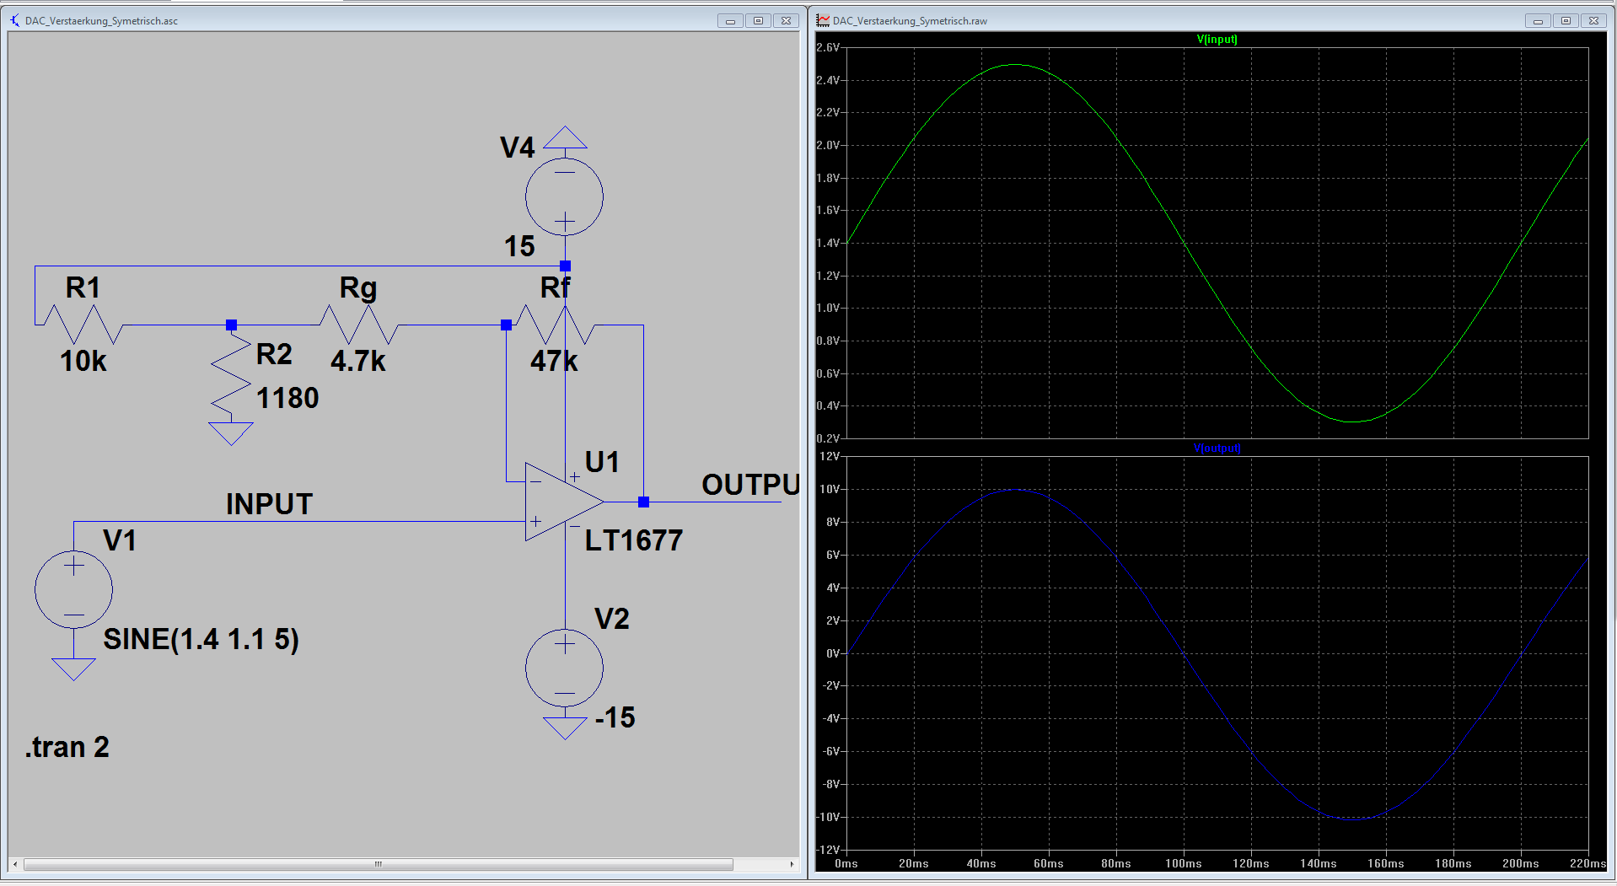
Task: Click the V1 sine voltage source
Action: pyautogui.click(x=74, y=589)
